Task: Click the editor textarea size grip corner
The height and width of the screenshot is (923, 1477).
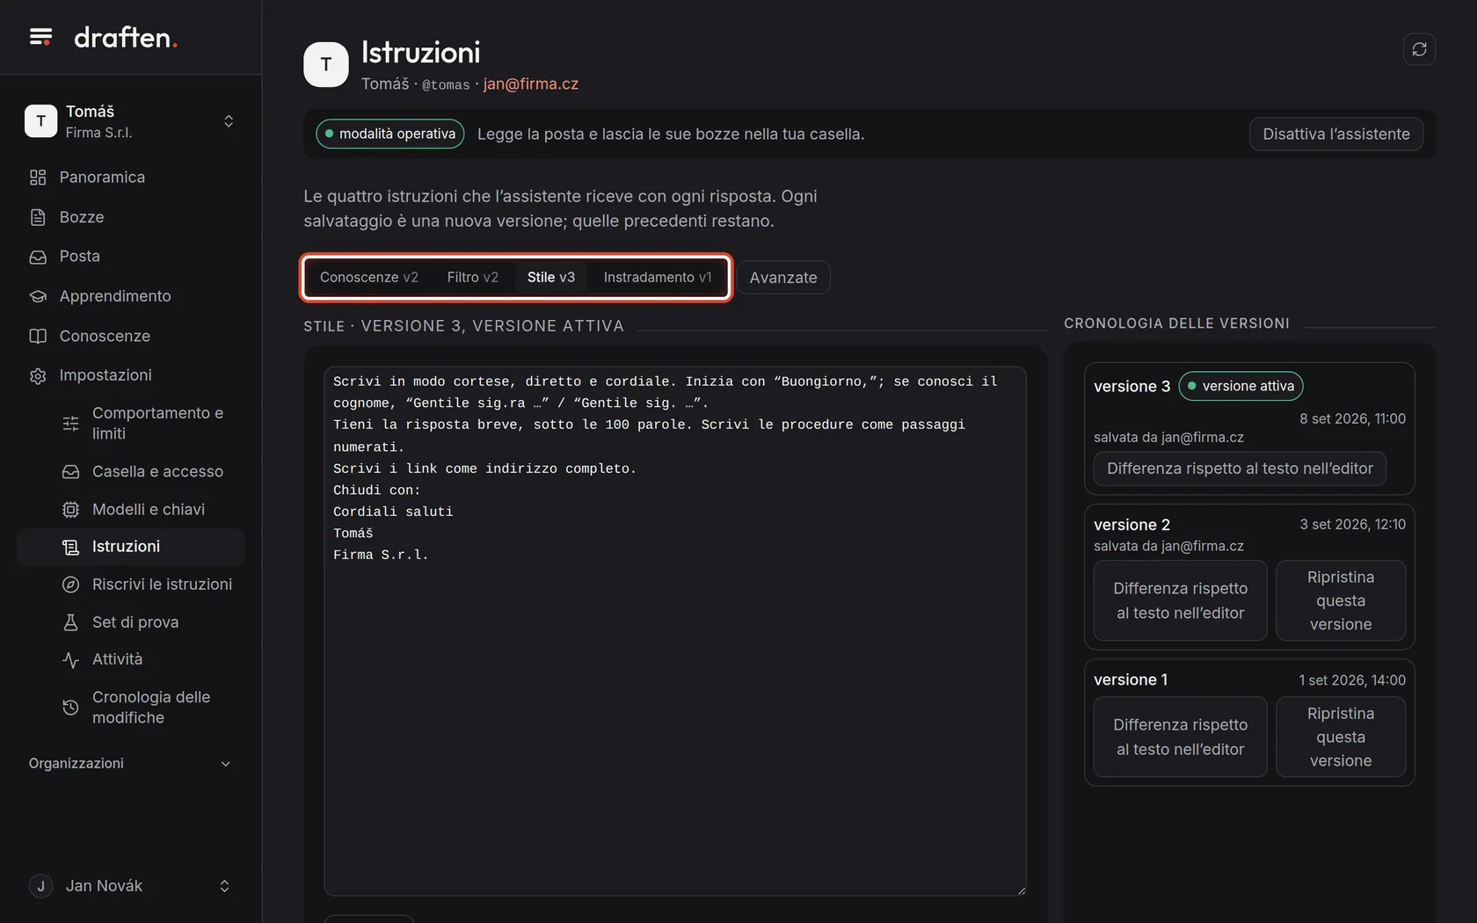Action: coord(1021,890)
